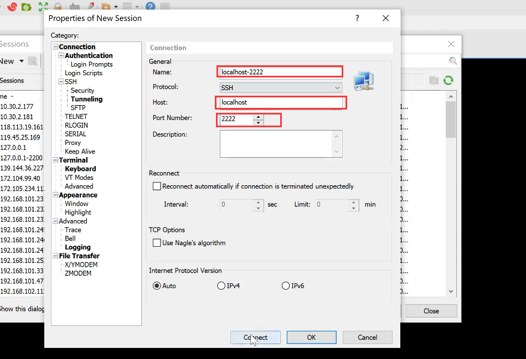Increase the Port Number stepper

click(x=258, y=117)
